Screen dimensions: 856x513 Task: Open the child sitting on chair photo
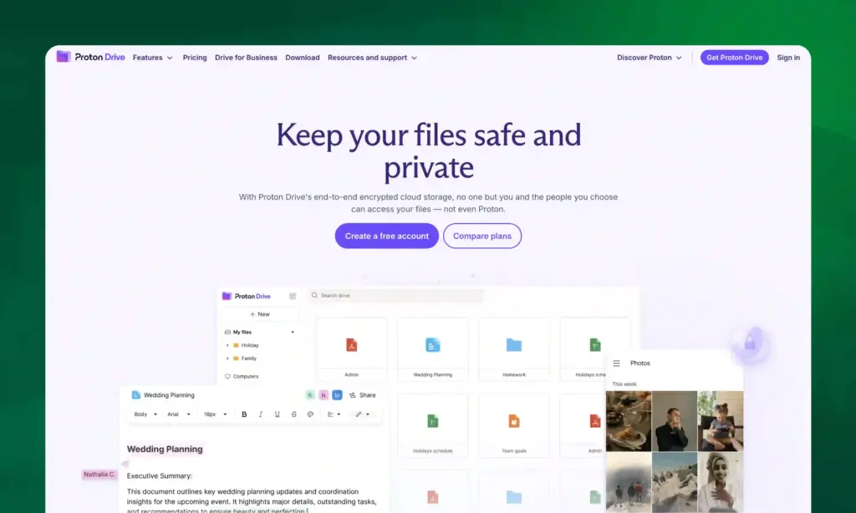[x=721, y=421]
